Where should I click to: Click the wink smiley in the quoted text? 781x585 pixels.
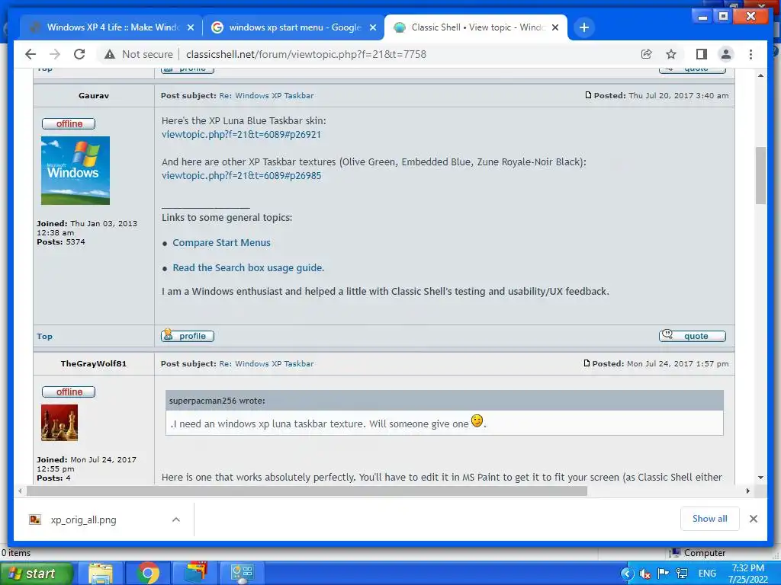click(x=477, y=421)
